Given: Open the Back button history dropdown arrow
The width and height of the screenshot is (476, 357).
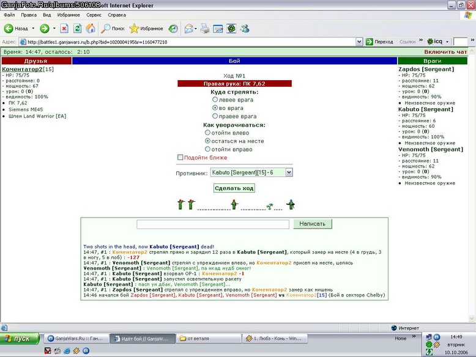Looking at the screenshot, I should [x=33, y=29].
